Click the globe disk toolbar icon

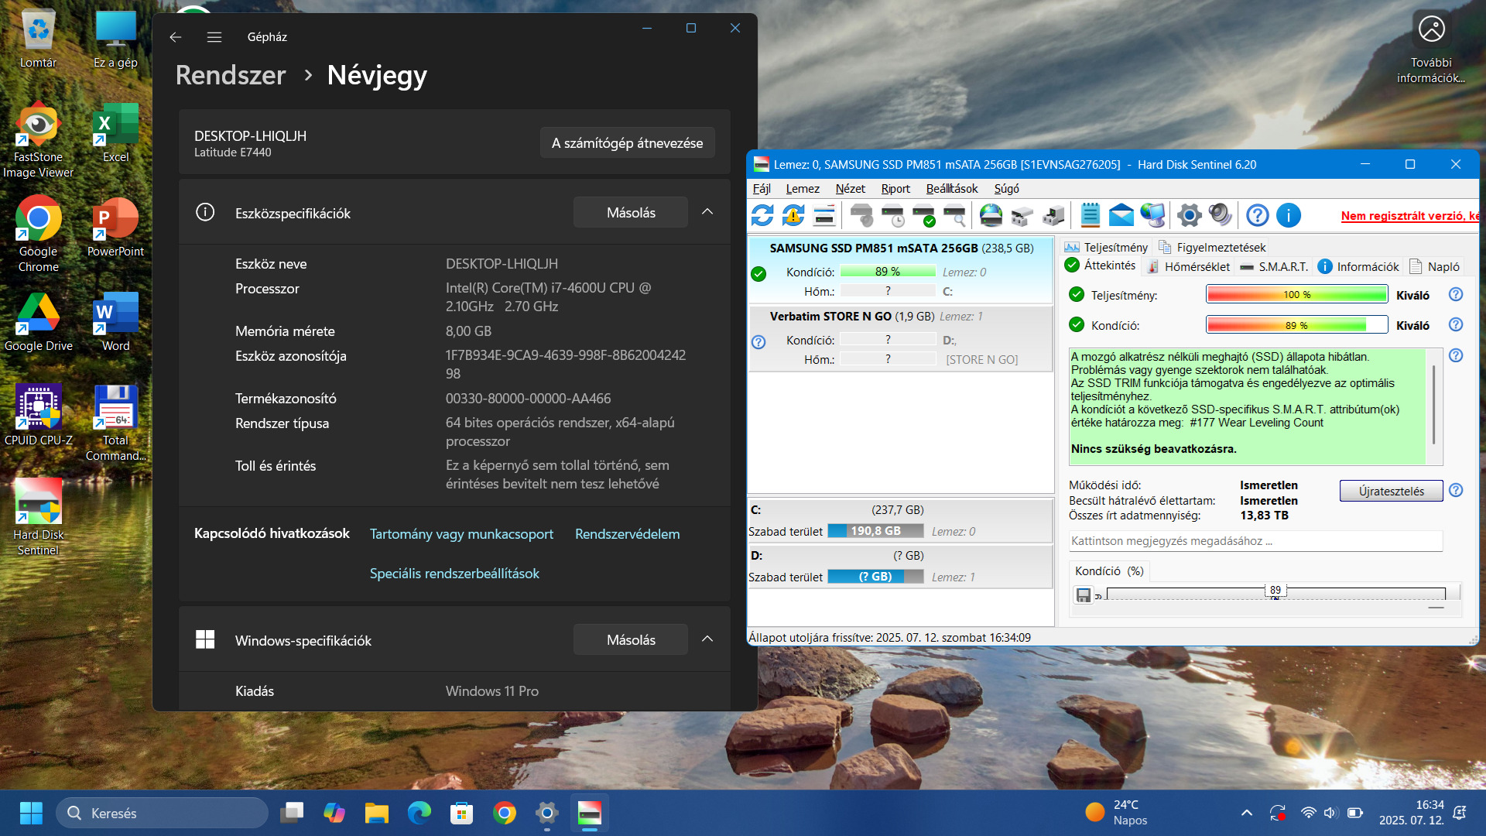coord(991,215)
